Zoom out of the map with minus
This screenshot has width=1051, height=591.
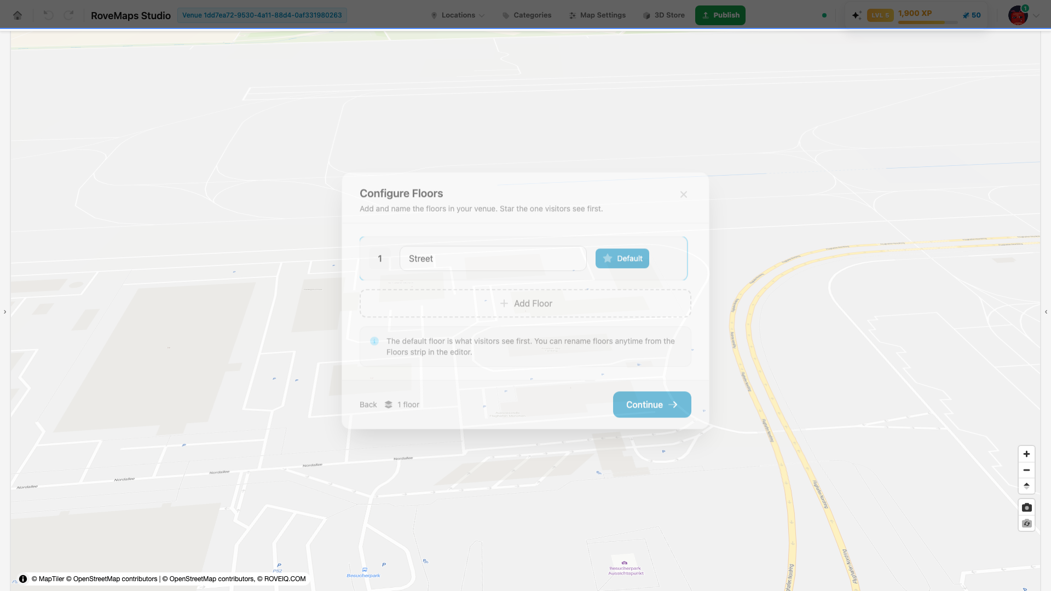pos(1026,470)
